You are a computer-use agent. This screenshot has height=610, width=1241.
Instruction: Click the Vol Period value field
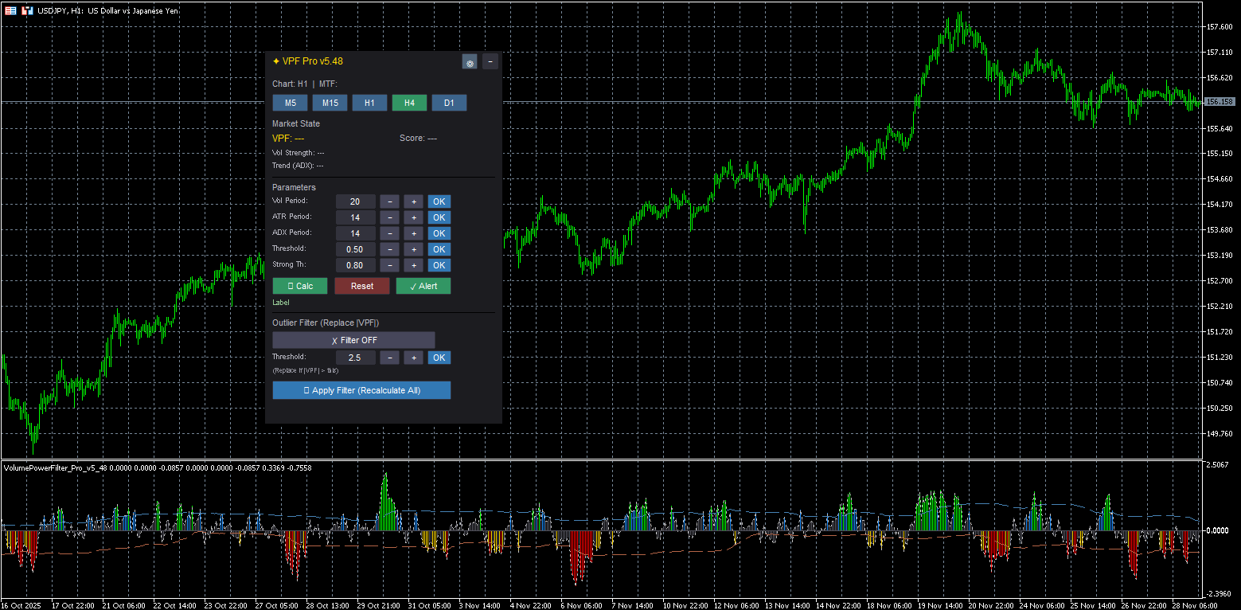pos(355,201)
